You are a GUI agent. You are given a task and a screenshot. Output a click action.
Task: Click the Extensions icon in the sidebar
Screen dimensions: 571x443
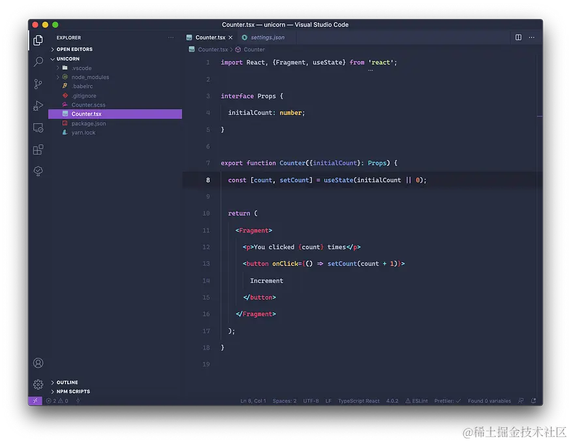click(x=37, y=149)
